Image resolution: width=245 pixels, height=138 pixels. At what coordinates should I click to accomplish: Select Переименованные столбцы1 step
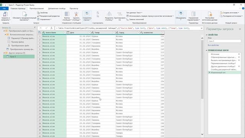pyautogui.click(x=223, y=63)
